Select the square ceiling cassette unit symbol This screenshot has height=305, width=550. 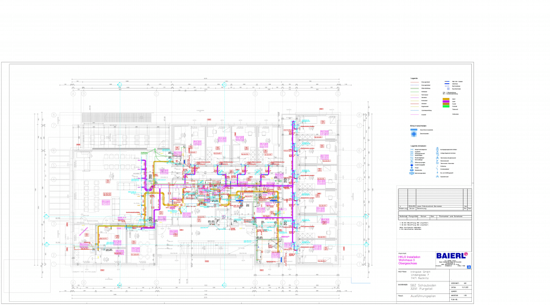414,134
